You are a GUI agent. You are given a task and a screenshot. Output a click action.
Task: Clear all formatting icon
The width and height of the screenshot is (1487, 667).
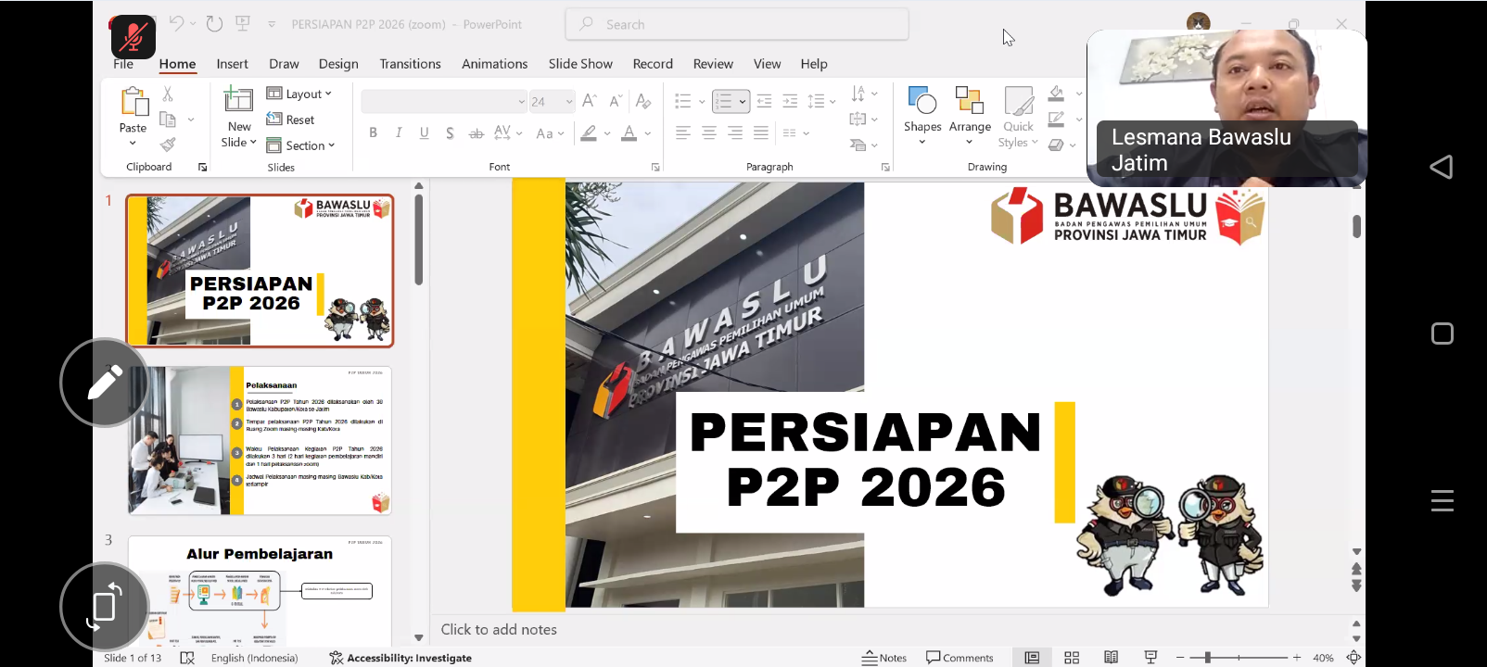point(643,101)
